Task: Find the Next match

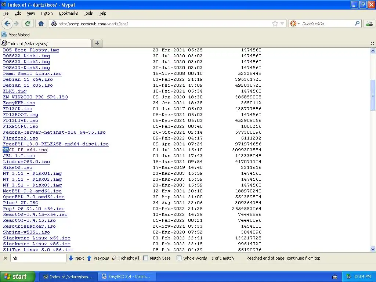Action: (76, 258)
